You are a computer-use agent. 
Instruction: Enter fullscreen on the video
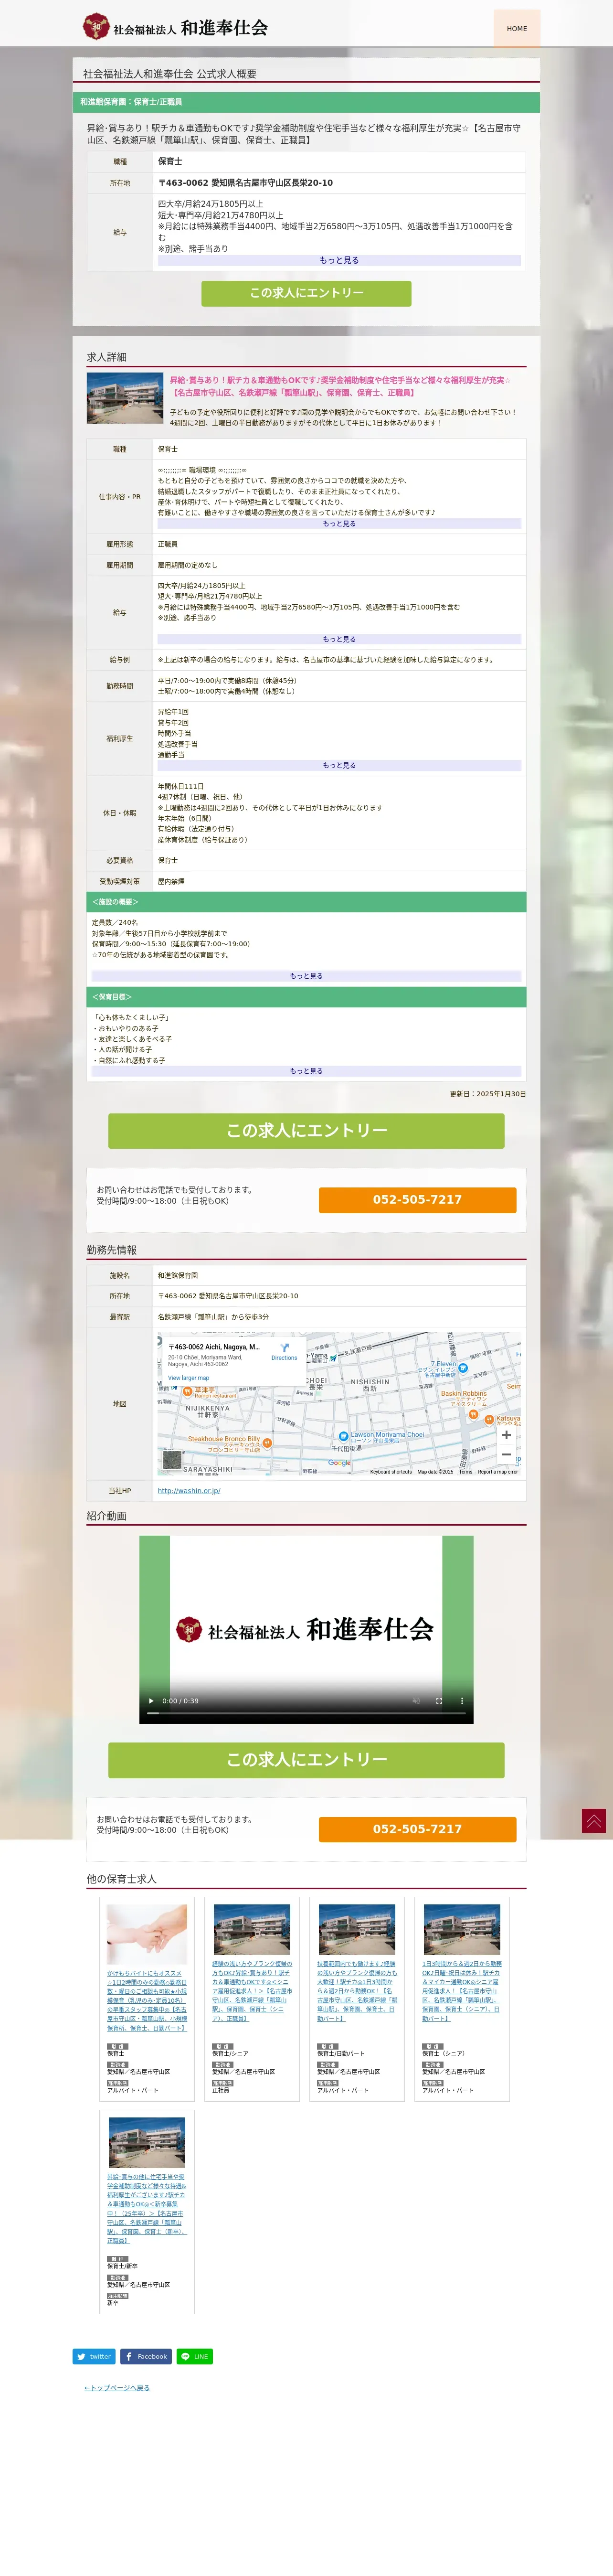click(x=439, y=1701)
